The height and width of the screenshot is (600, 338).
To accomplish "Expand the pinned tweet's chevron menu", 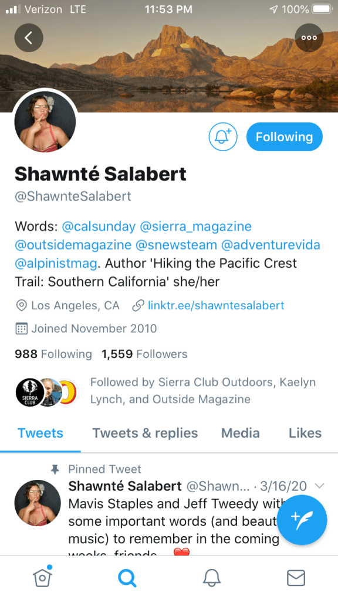I will 319,486.
